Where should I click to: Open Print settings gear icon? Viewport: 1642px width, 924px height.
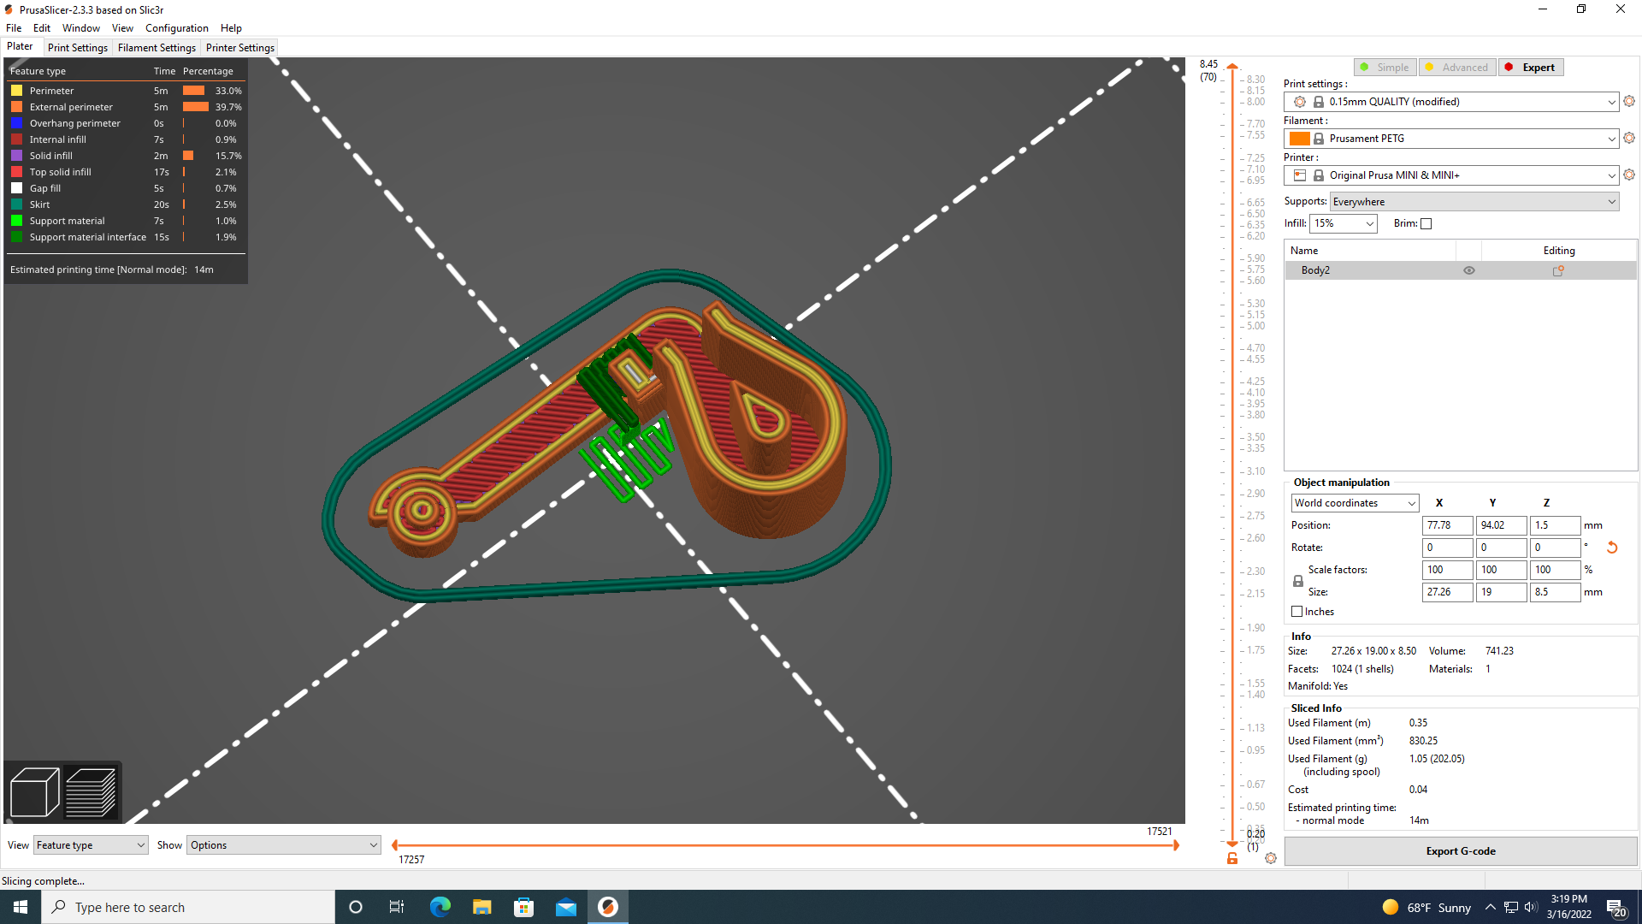coord(1628,101)
